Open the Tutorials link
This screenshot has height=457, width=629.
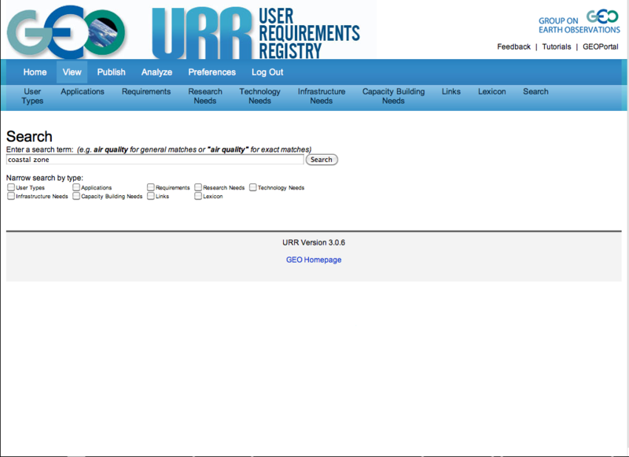click(557, 47)
